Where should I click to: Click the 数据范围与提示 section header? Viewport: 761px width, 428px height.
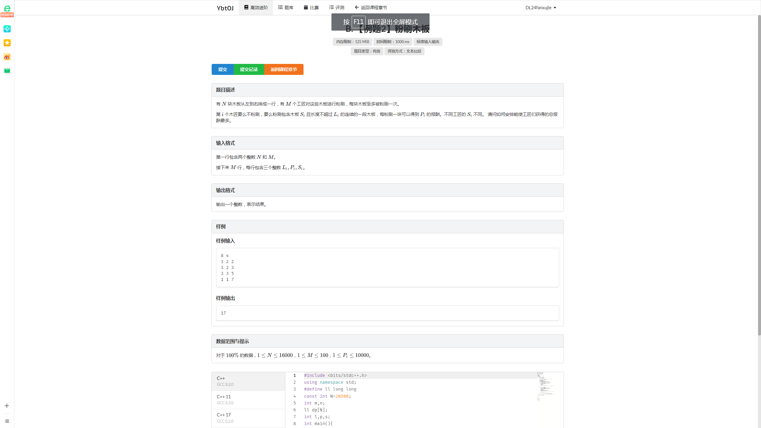[387, 341]
